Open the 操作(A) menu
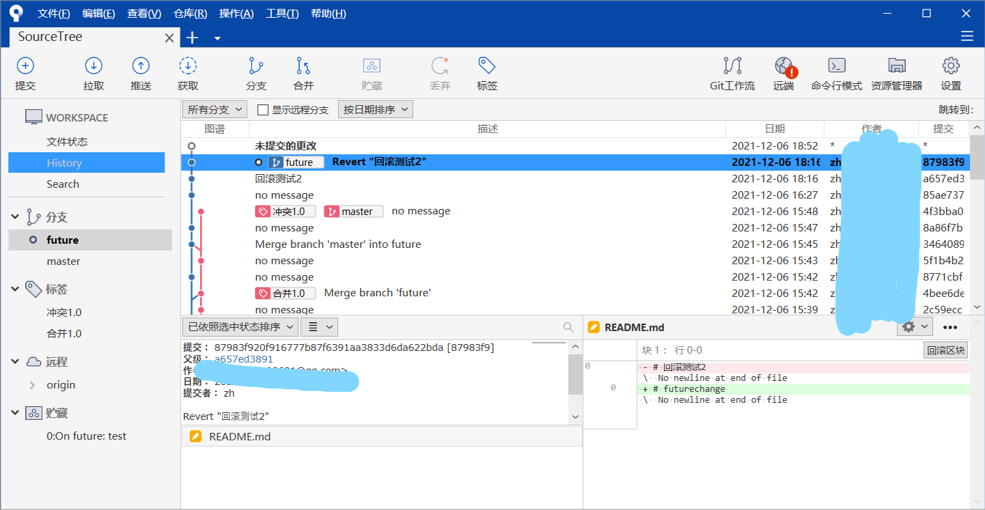985x510 pixels. click(236, 14)
